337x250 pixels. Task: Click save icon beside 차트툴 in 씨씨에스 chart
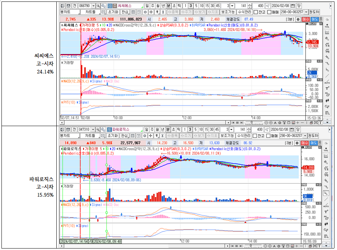click(103, 12)
